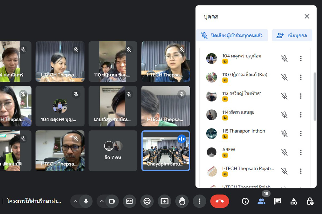This screenshot has height=214, width=322.
Task: Click camera-off badge under 115 Thanapon Inthon
Action: (225, 137)
